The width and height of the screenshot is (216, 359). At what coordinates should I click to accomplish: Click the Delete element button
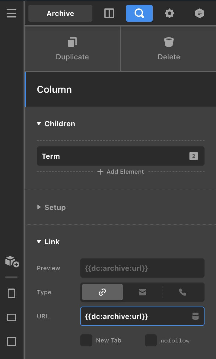pyautogui.click(x=169, y=49)
